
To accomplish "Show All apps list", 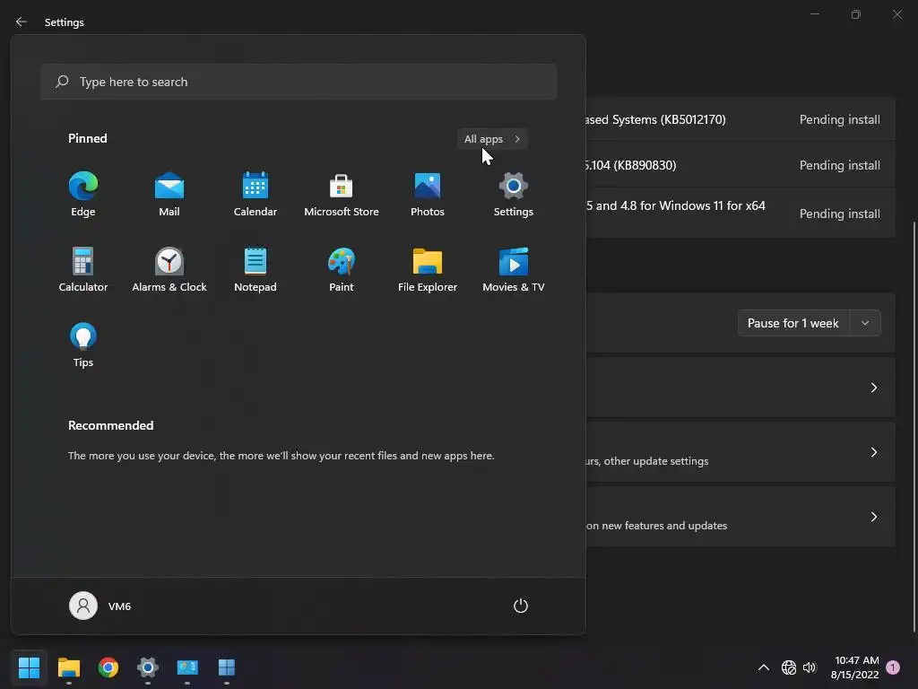I will click(492, 139).
